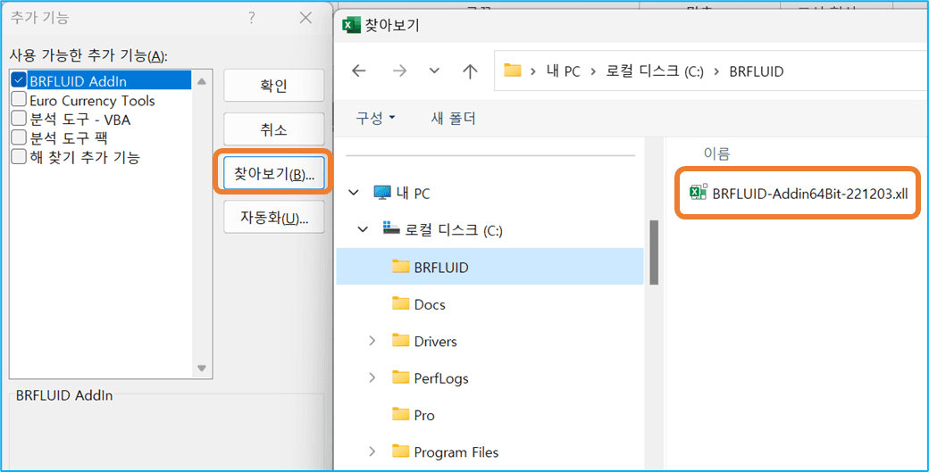
Task: Go forward with the right arrow in 찾아보기
Action: [x=400, y=71]
